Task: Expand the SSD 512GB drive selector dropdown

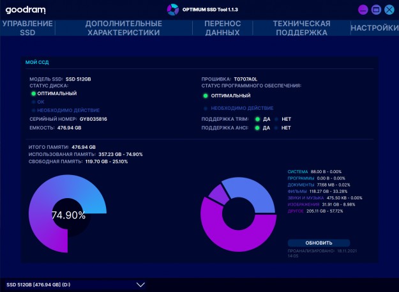Action: coord(77,284)
